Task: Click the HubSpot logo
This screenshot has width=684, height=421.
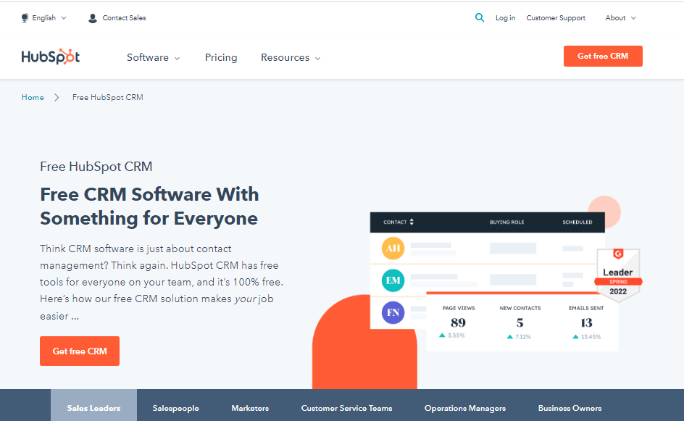Action: point(51,57)
